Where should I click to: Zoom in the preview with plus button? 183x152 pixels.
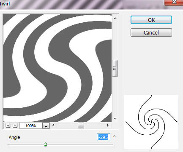pos(15,125)
